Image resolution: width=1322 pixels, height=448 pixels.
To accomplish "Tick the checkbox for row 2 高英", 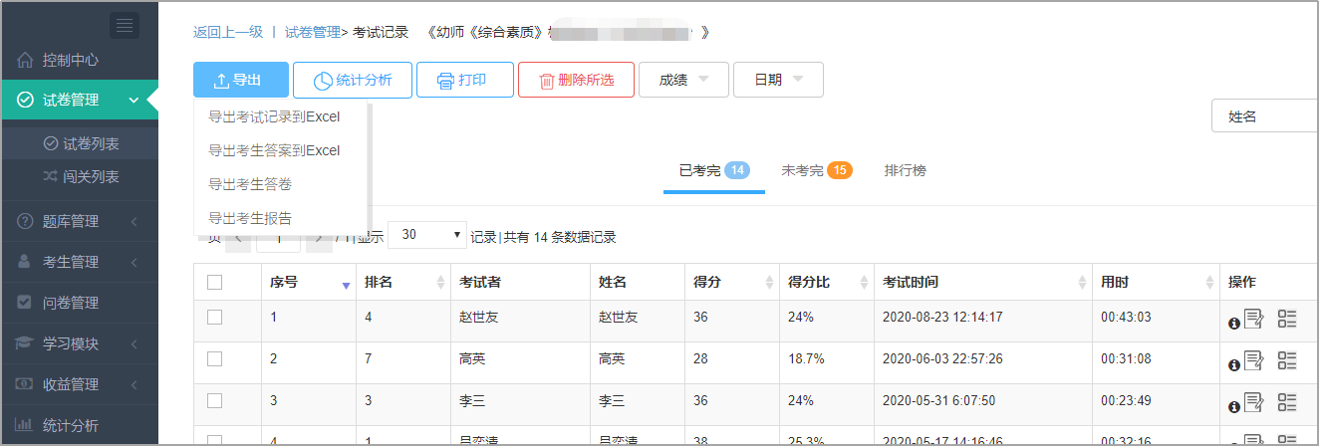I will (x=214, y=359).
